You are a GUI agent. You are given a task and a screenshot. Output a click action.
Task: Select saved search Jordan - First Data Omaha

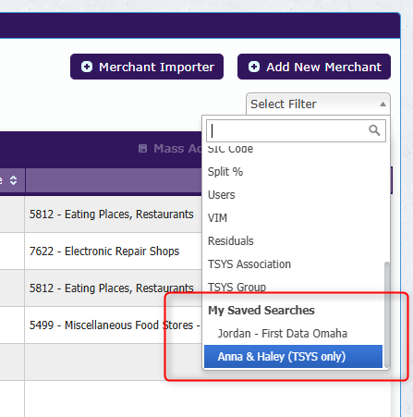[293, 334]
